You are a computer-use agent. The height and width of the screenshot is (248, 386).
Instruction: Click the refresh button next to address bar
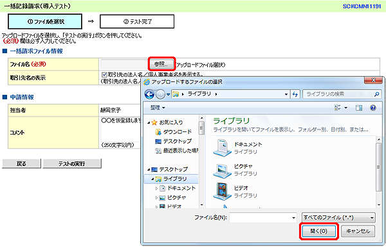click(x=295, y=94)
